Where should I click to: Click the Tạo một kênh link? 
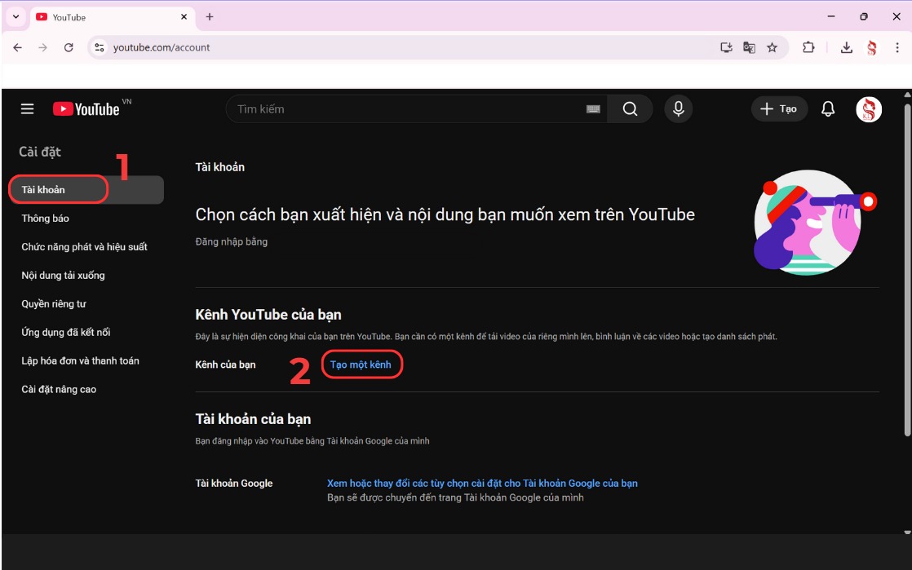coord(361,365)
